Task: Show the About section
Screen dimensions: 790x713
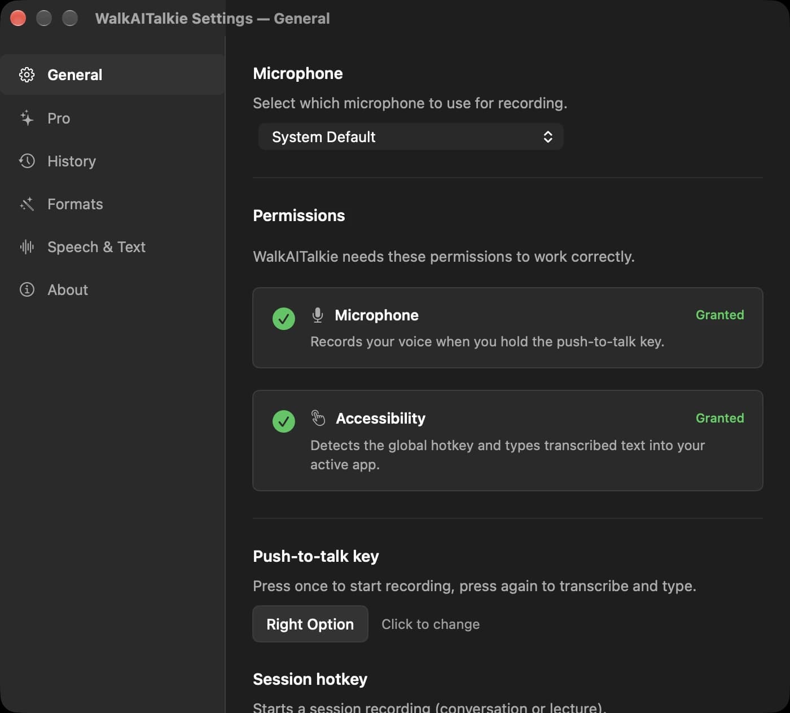Action: click(113, 289)
